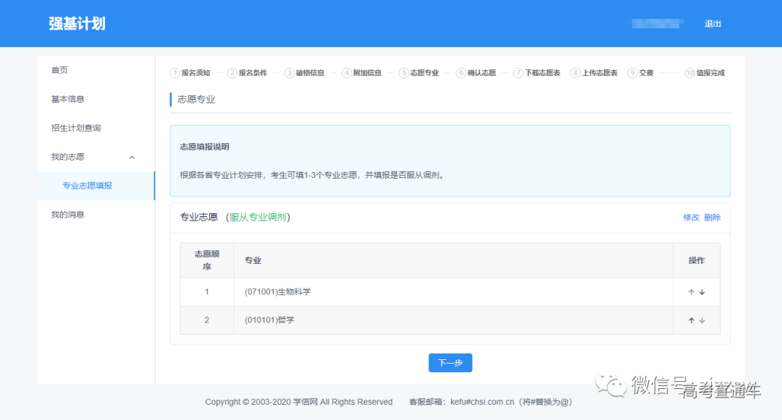782x420 pixels.
Task: Click the 修改 link
Action: pyautogui.click(x=691, y=218)
